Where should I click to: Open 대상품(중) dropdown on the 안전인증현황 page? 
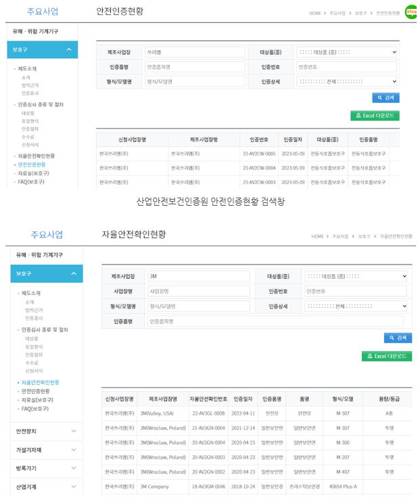point(346,52)
